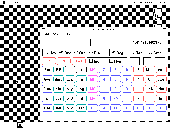Click the PI button
The width and height of the screenshot is (170, 128).
click(x=93, y=108)
